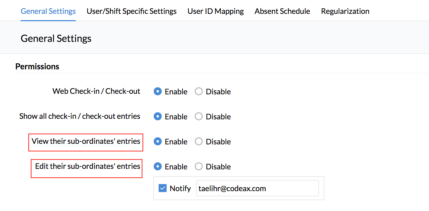Go to the Absent Schedule tab
The image size is (429, 211).
pyautogui.click(x=282, y=11)
